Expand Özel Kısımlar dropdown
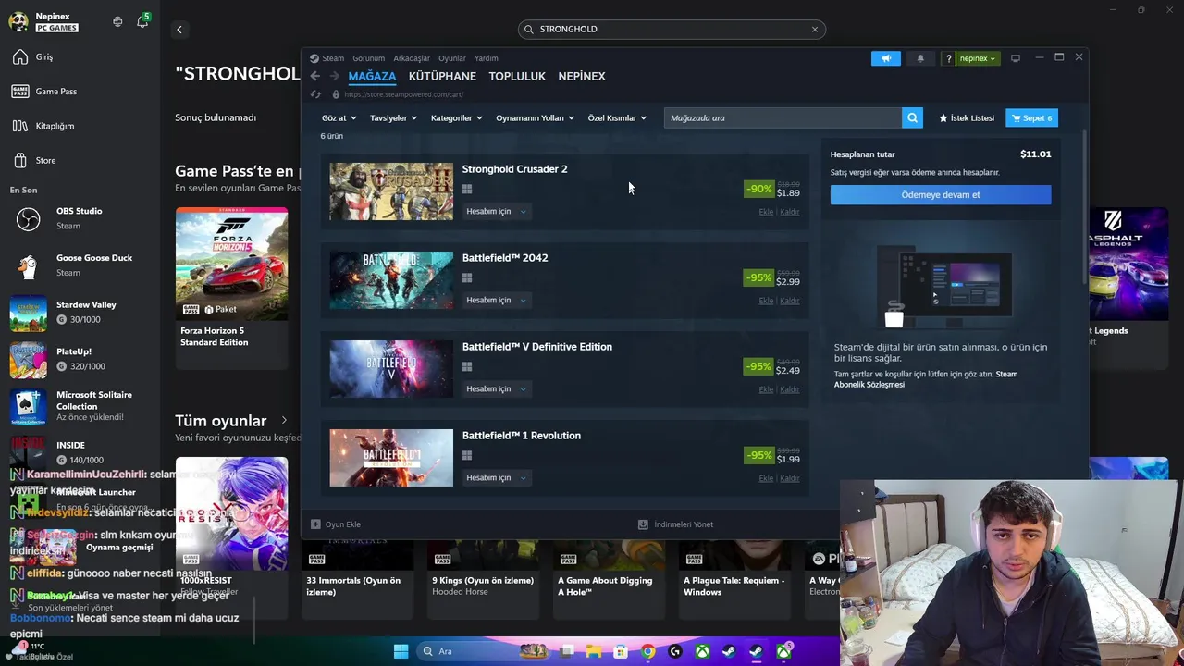Screen dimensions: 1184x666 point(617,117)
